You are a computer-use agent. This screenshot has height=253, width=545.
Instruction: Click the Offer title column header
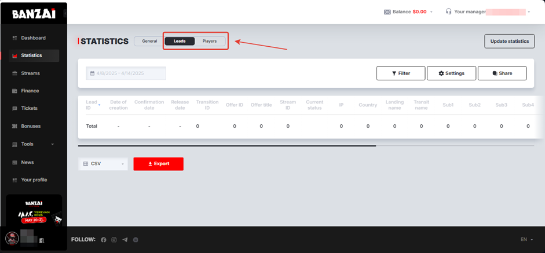tap(261, 105)
